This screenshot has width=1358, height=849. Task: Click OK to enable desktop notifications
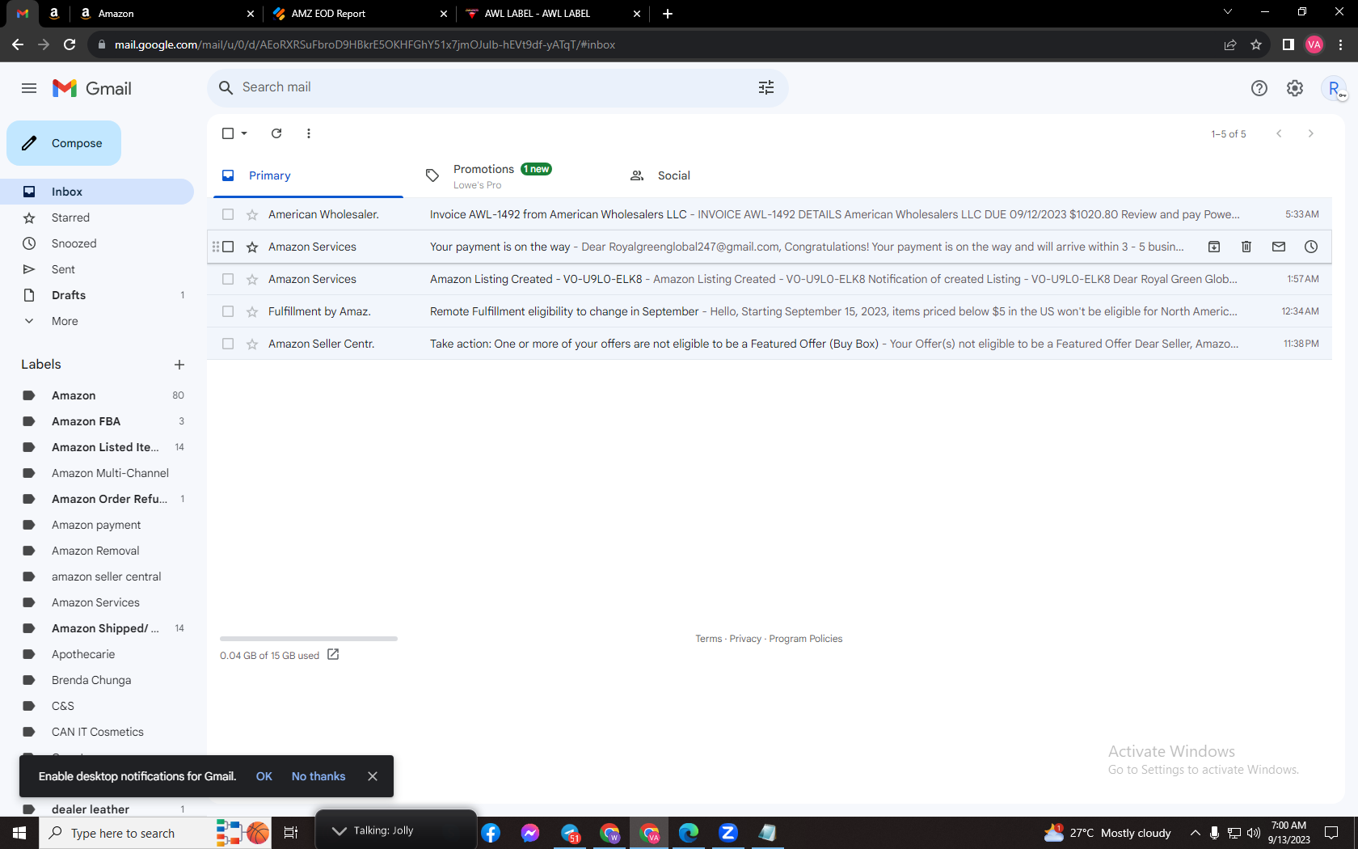pos(264,776)
